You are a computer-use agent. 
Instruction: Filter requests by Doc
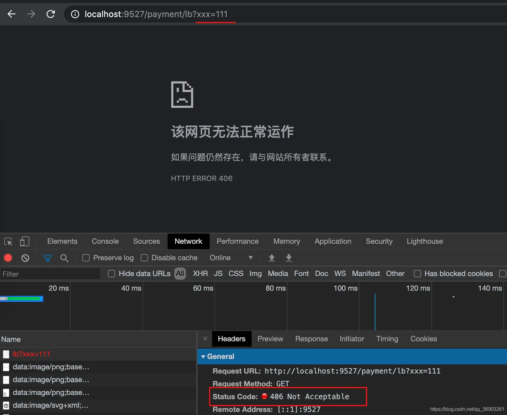tap(322, 274)
